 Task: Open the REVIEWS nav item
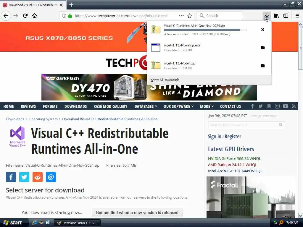pos(28,106)
